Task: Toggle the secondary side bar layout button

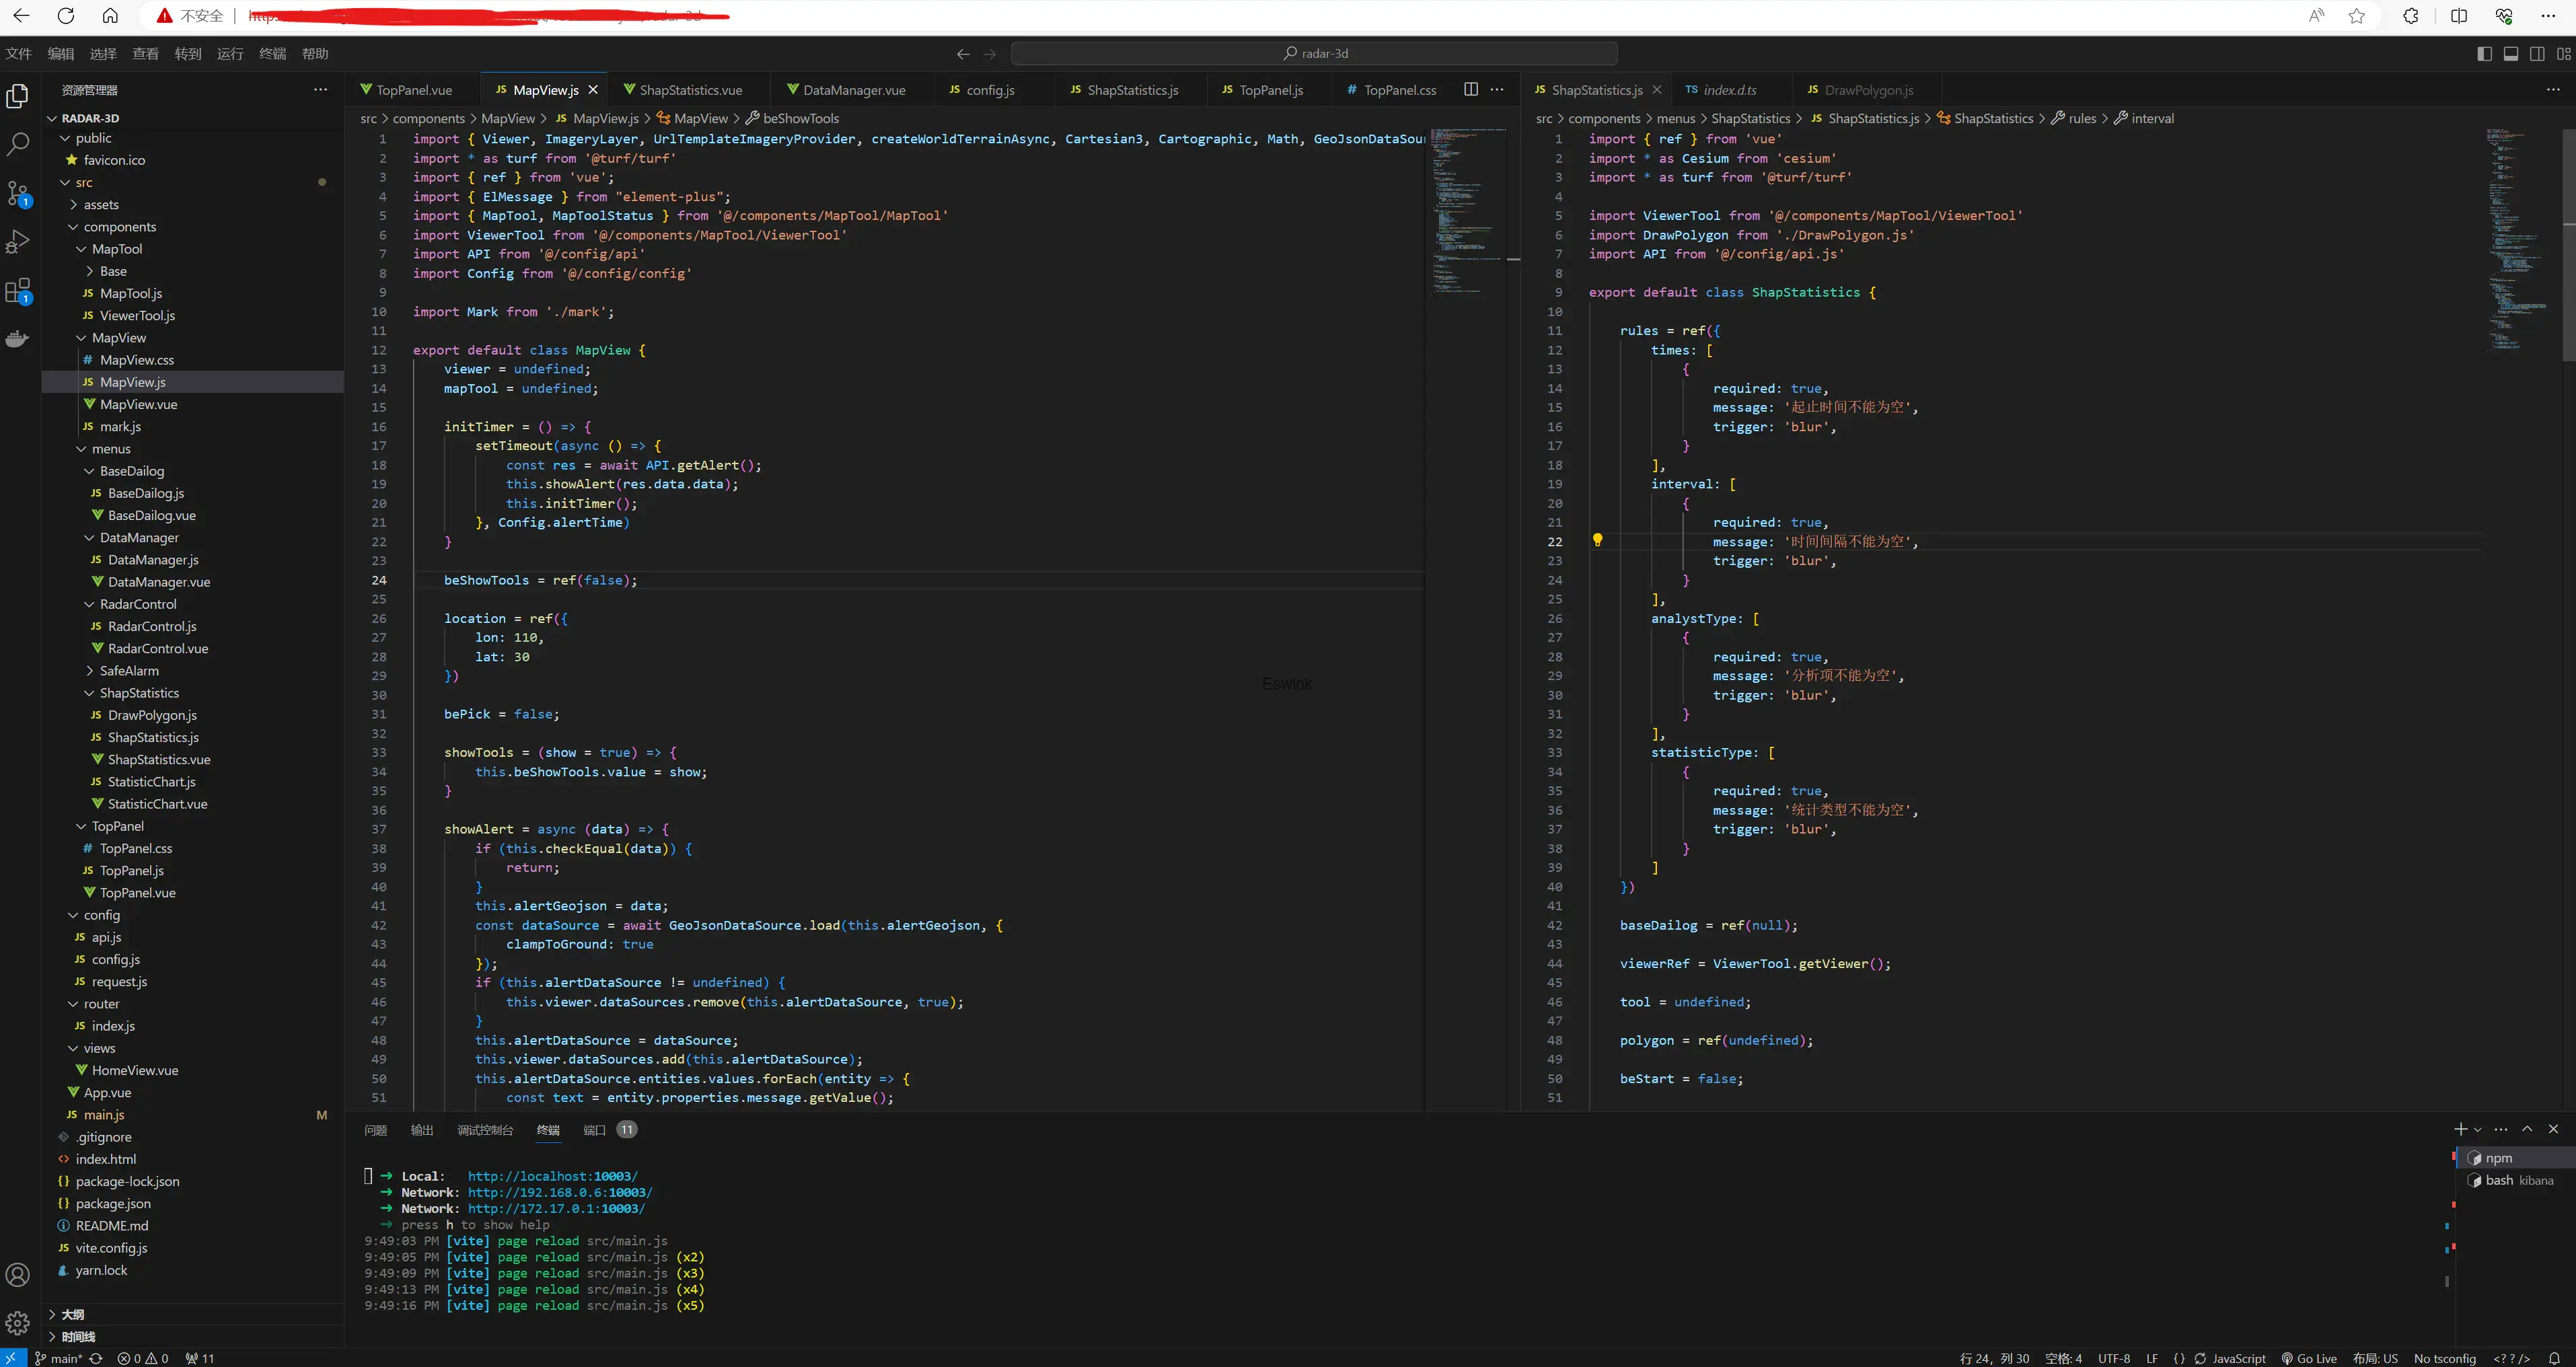Action: [x=2537, y=54]
